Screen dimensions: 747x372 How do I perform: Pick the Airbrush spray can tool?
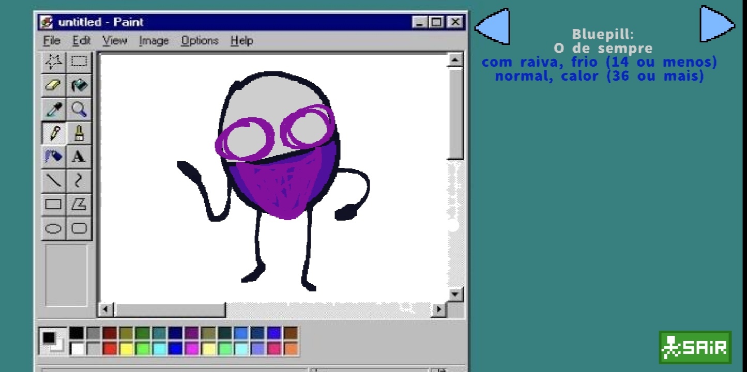point(54,157)
